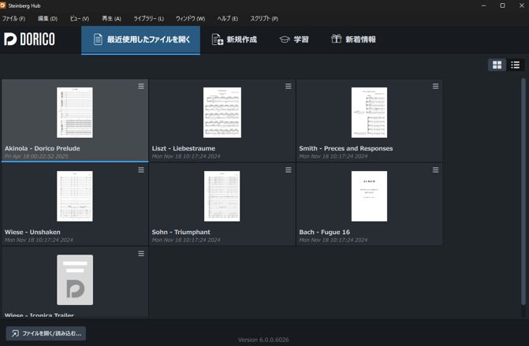
Task: Click the vertical scrollbar of the file grid
Action: [523, 192]
